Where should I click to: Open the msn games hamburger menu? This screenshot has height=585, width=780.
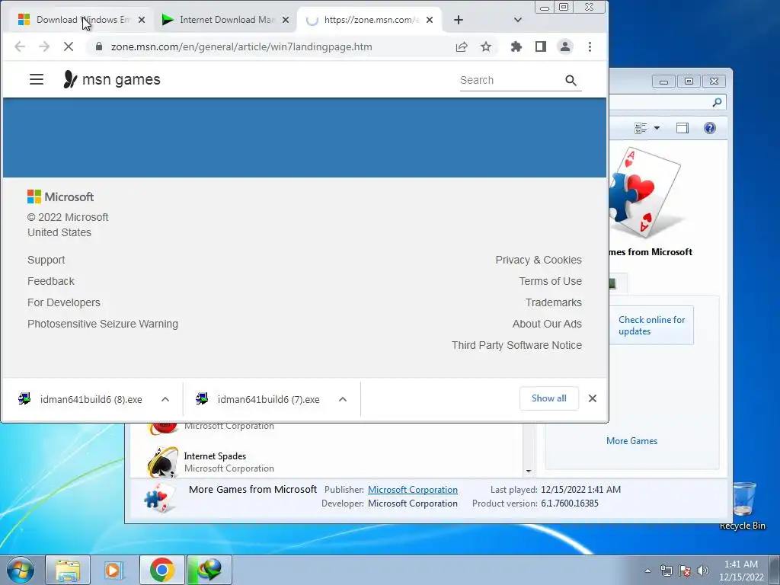tap(37, 79)
